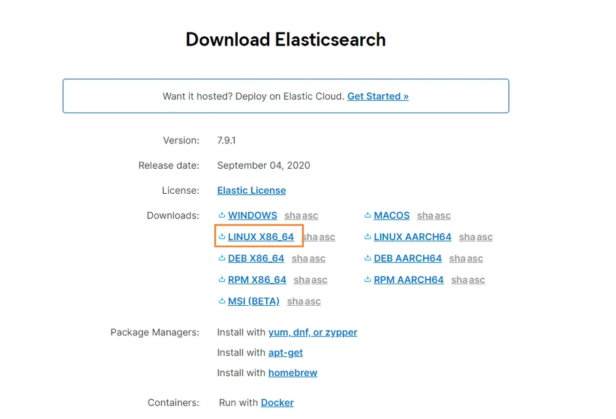Open asc signature for LINUX X86_64
Image resolution: width=616 pixels, height=419 pixels.
(327, 237)
